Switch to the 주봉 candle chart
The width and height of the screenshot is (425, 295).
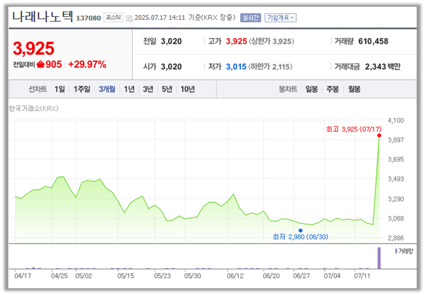pos(333,89)
